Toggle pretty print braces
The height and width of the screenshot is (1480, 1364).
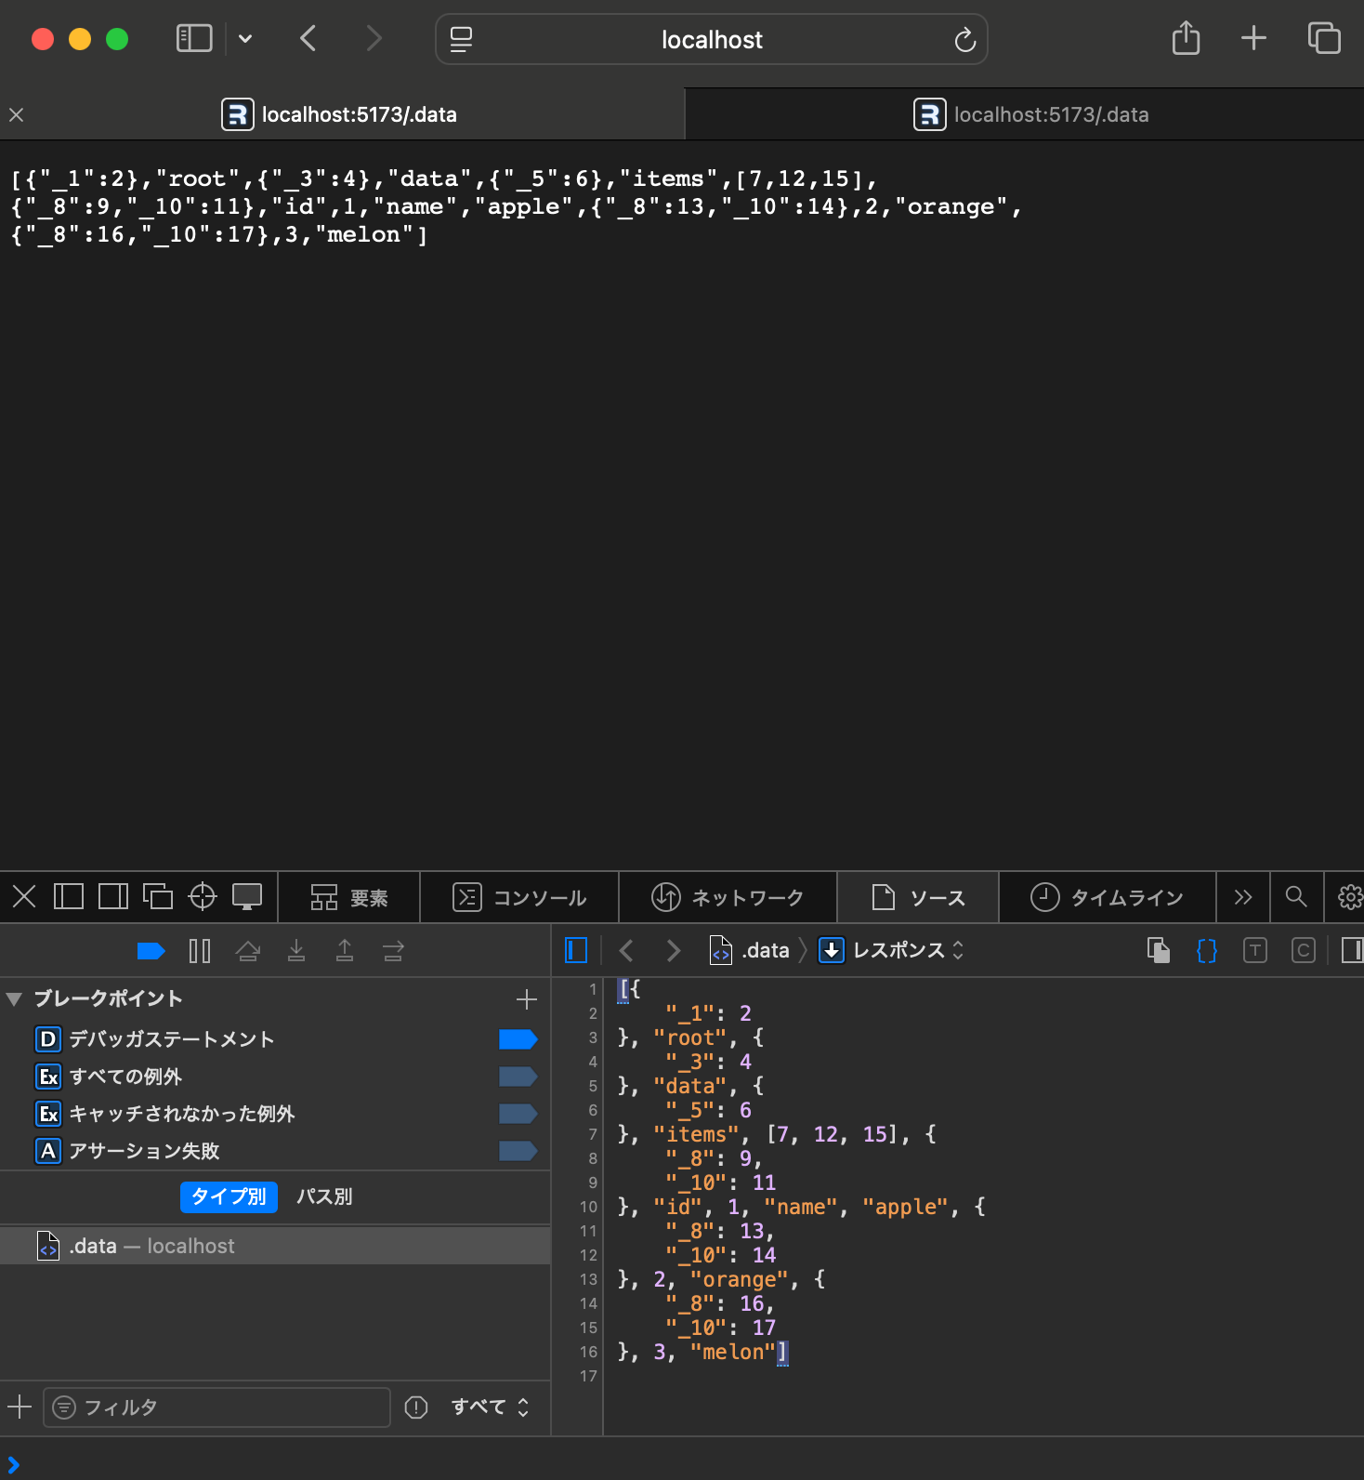click(x=1206, y=950)
